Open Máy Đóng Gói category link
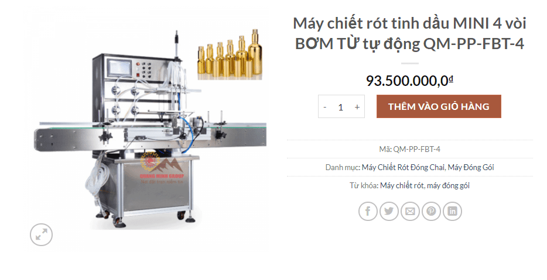 471,168
